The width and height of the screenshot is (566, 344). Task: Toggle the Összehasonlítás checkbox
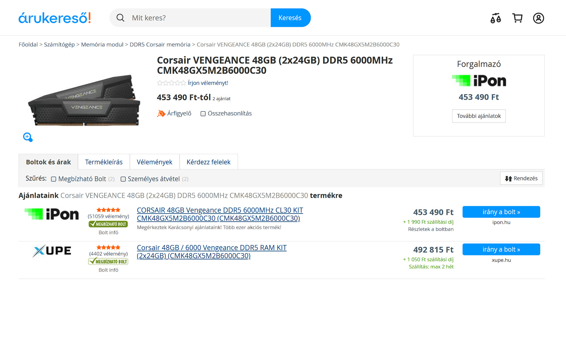pyautogui.click(x=203, y=114)
